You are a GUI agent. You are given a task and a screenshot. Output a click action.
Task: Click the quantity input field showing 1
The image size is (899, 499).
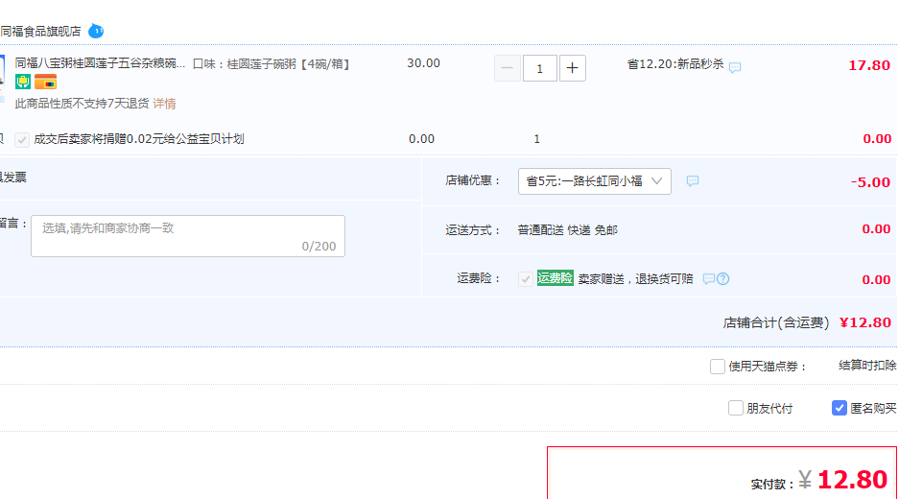point(540,68)
